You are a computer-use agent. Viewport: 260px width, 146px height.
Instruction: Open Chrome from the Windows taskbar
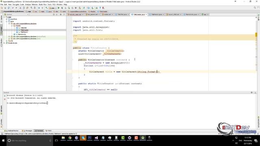click(x=70, y=138)
